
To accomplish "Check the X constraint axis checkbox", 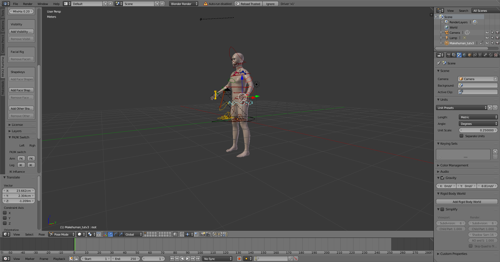I will (5, 213).
